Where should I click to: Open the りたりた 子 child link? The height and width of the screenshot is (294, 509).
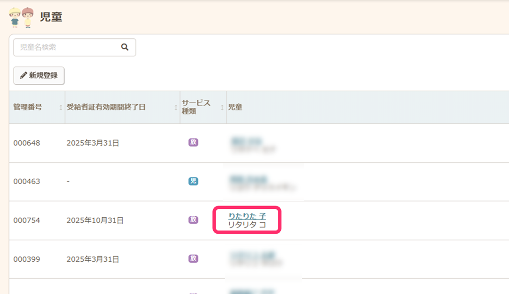pos(247,216)
